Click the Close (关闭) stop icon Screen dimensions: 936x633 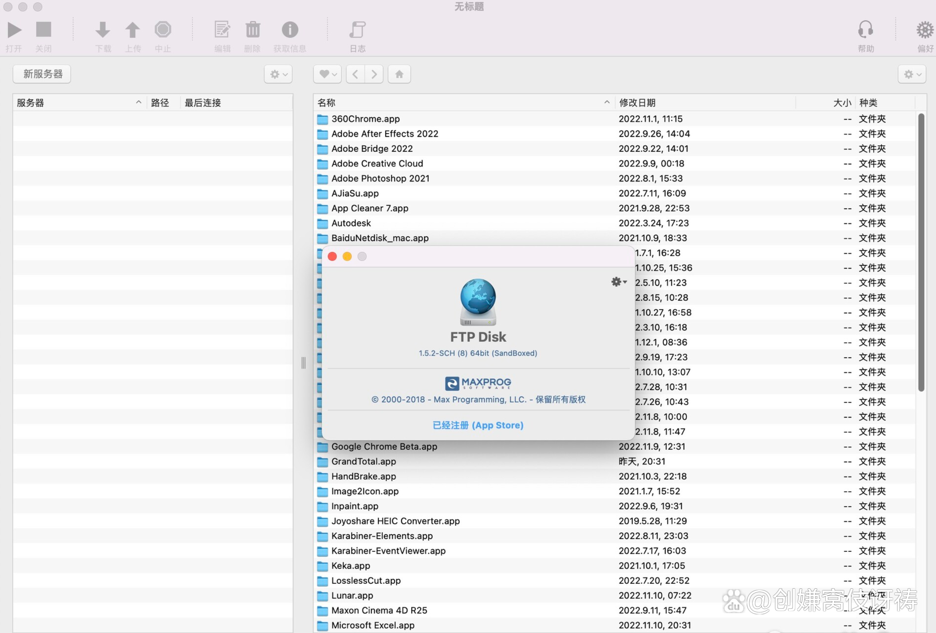tap(43, 29)
